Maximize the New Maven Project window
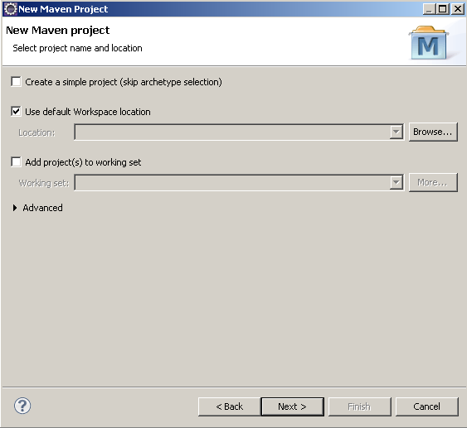Image resolution: width=467 pixels, height=428 pixels. [x=443, y=9]
